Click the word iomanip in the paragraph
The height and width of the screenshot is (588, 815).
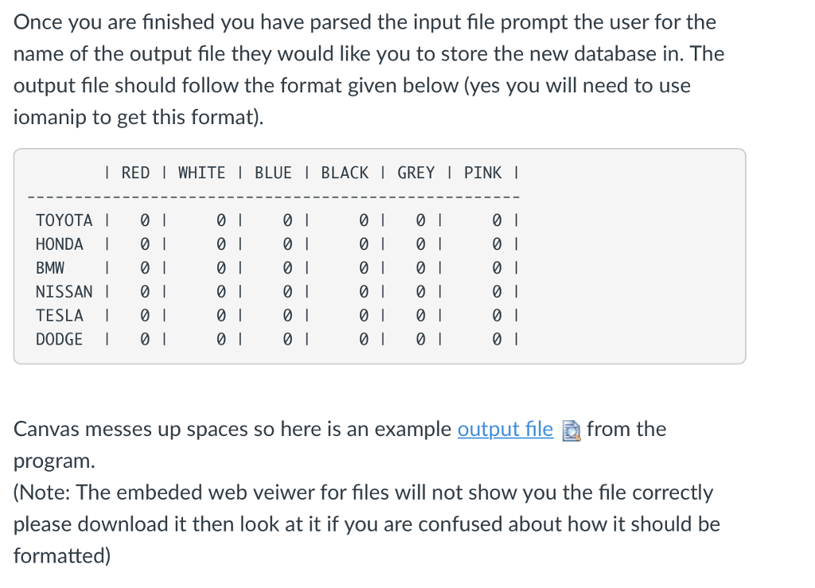coord(50,117)
